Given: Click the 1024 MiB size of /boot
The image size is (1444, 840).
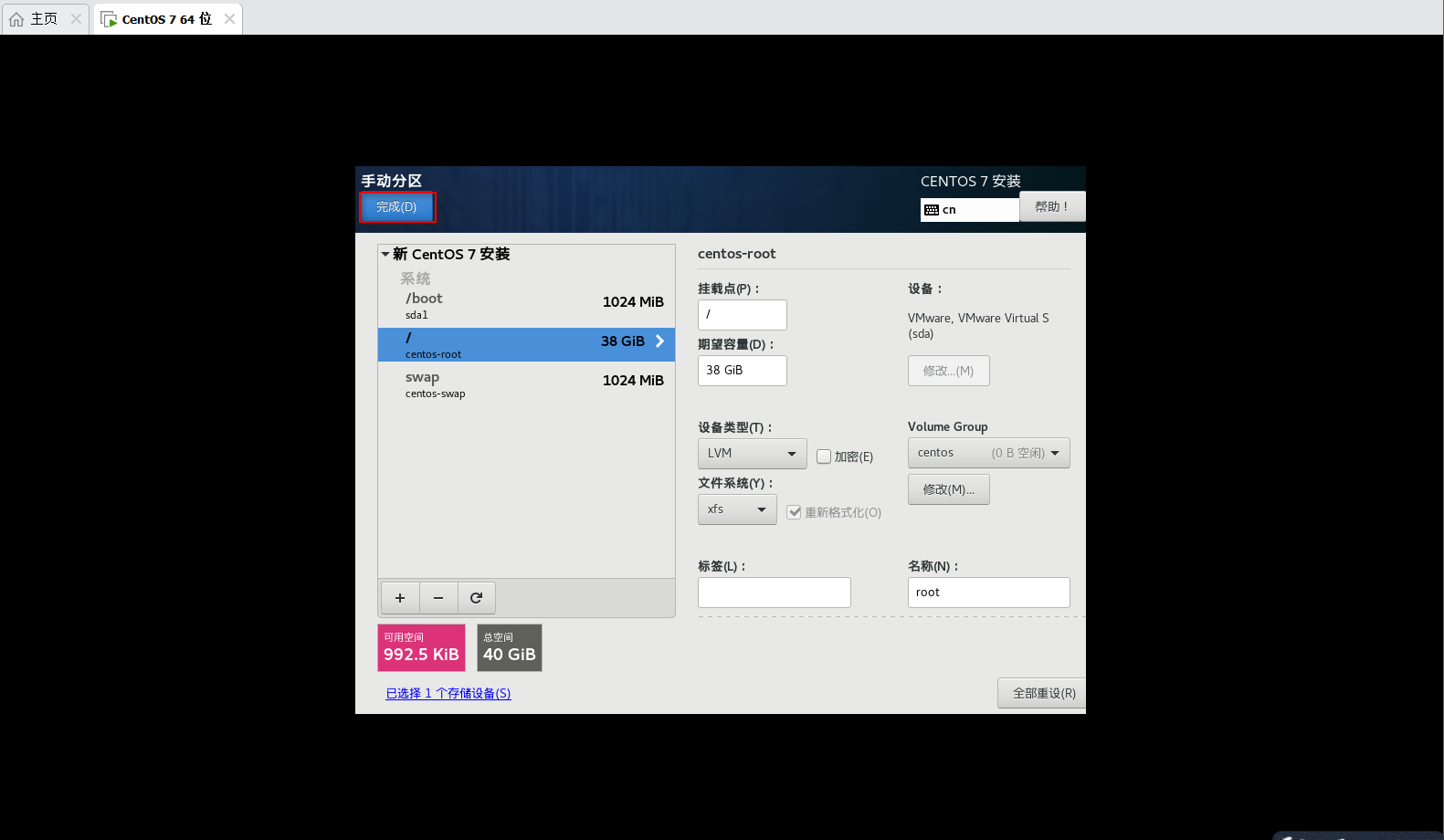Looking at the screenshot, I should (633, 302).
